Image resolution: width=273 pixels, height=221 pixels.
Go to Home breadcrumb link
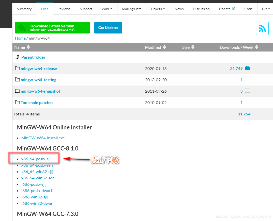pyautogui.click(x=20, y=38)
